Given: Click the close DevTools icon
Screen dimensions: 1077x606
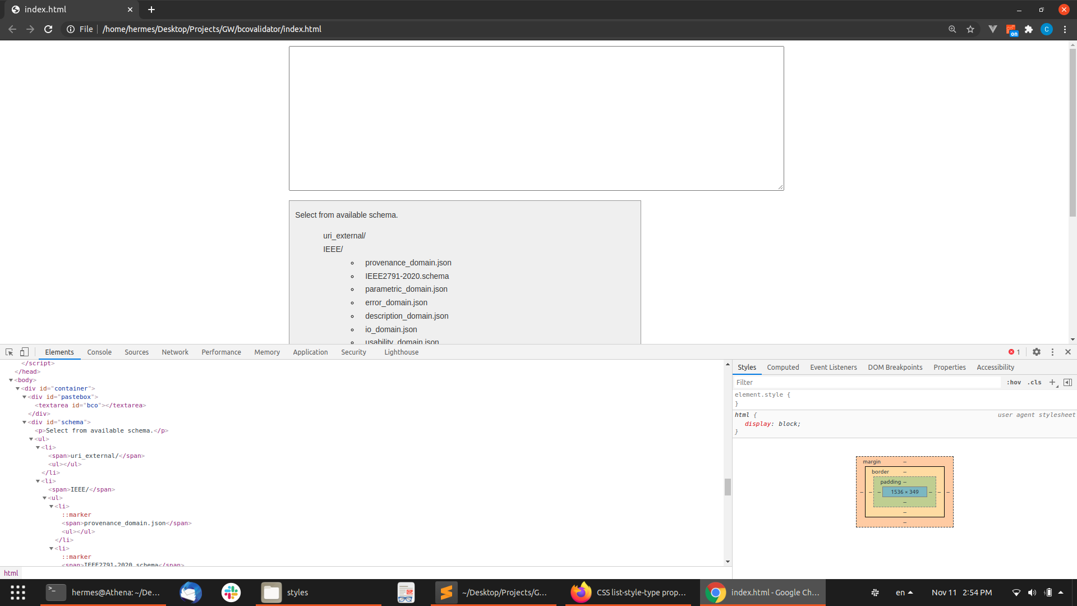Looking at the screenshot, I should click(x=1068, y=351).
